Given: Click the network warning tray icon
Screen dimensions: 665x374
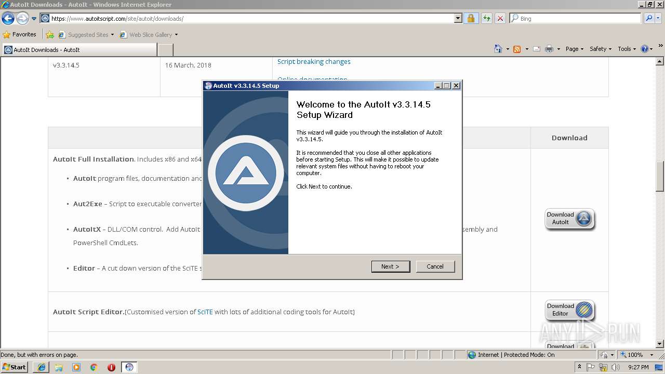Looking at the screenshot, I should tap(603, 367).
